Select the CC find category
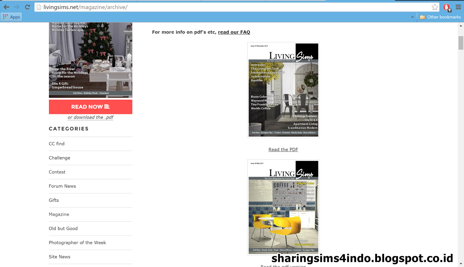464x267 pixels. point(57,144)
